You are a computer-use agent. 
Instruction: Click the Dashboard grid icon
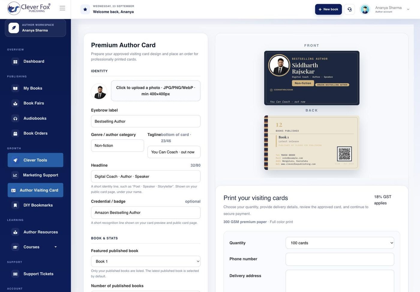[x=15, y=62]
